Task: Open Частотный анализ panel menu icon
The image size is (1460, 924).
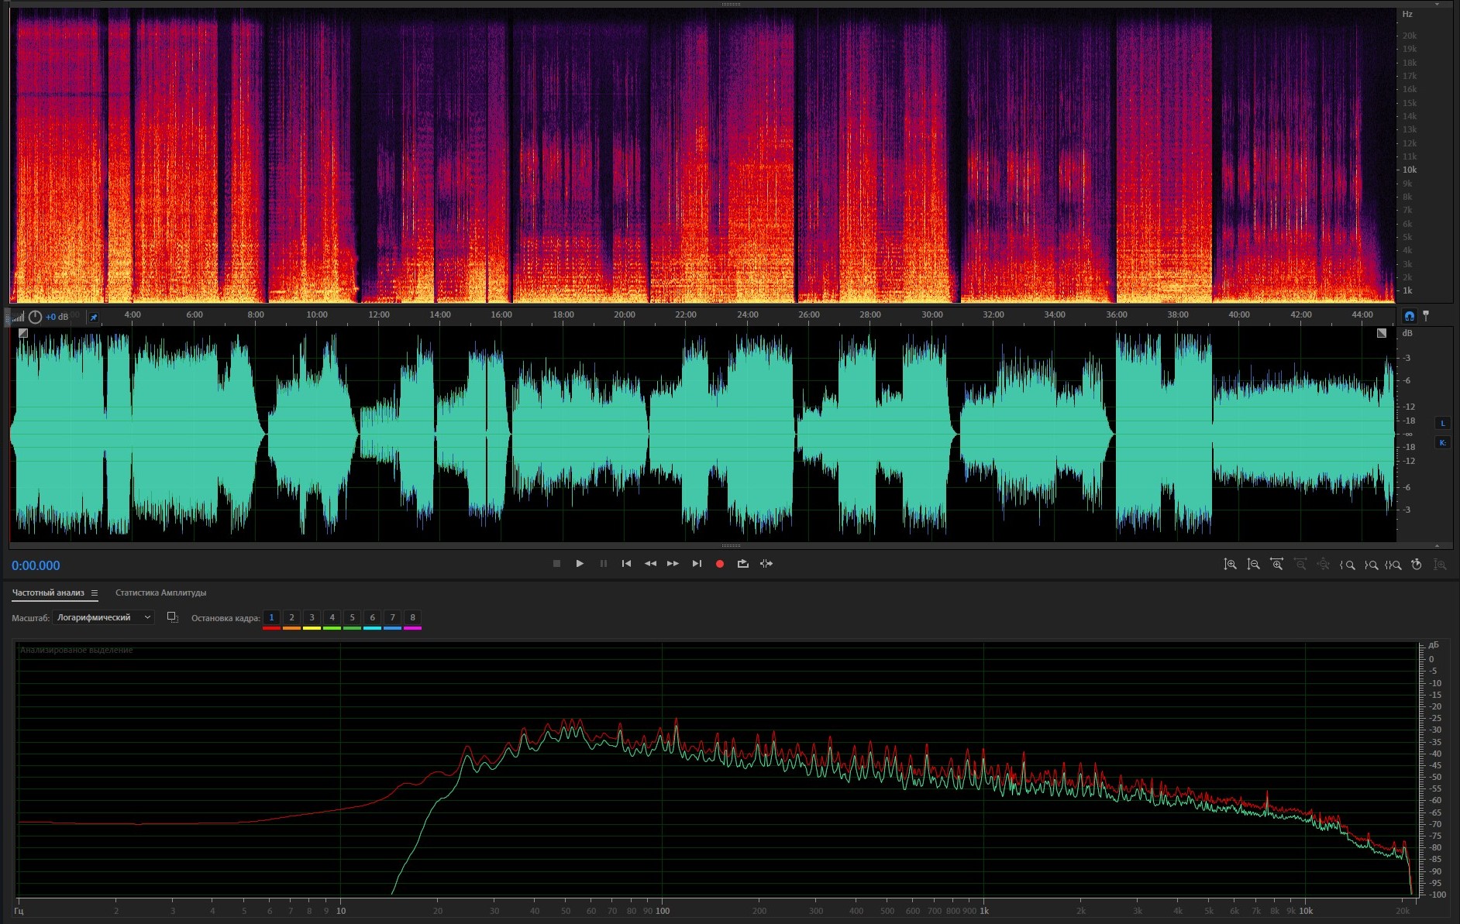Action: point(95,593)
